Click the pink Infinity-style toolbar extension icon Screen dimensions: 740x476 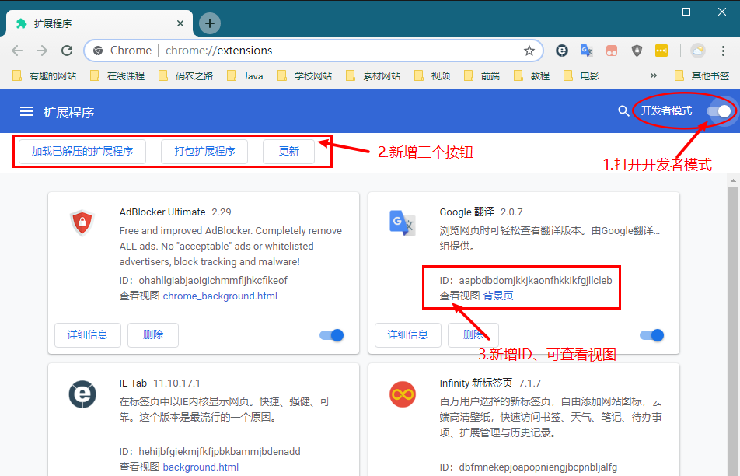(612, 51)
